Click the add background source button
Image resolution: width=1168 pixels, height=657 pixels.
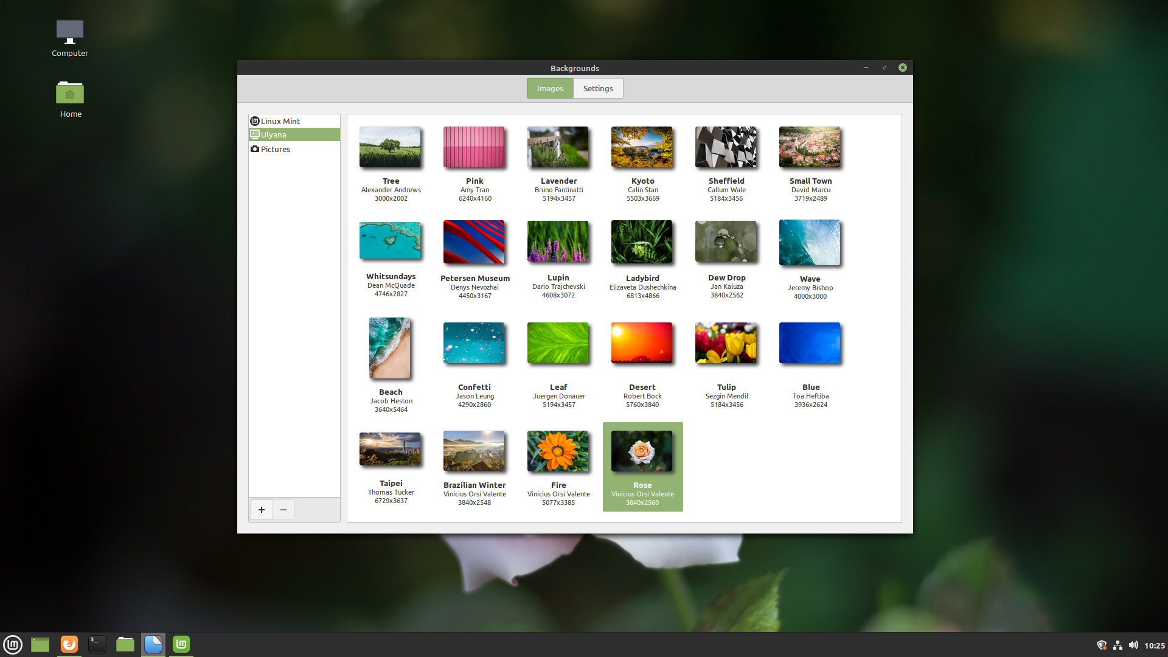262,509
